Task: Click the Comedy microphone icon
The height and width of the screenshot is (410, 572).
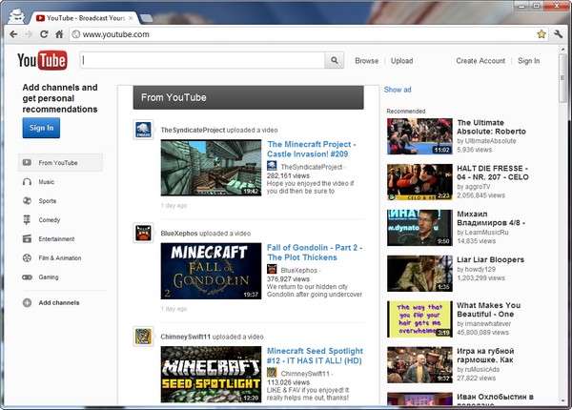Action: pyautogui.click(x=27, y=219)
